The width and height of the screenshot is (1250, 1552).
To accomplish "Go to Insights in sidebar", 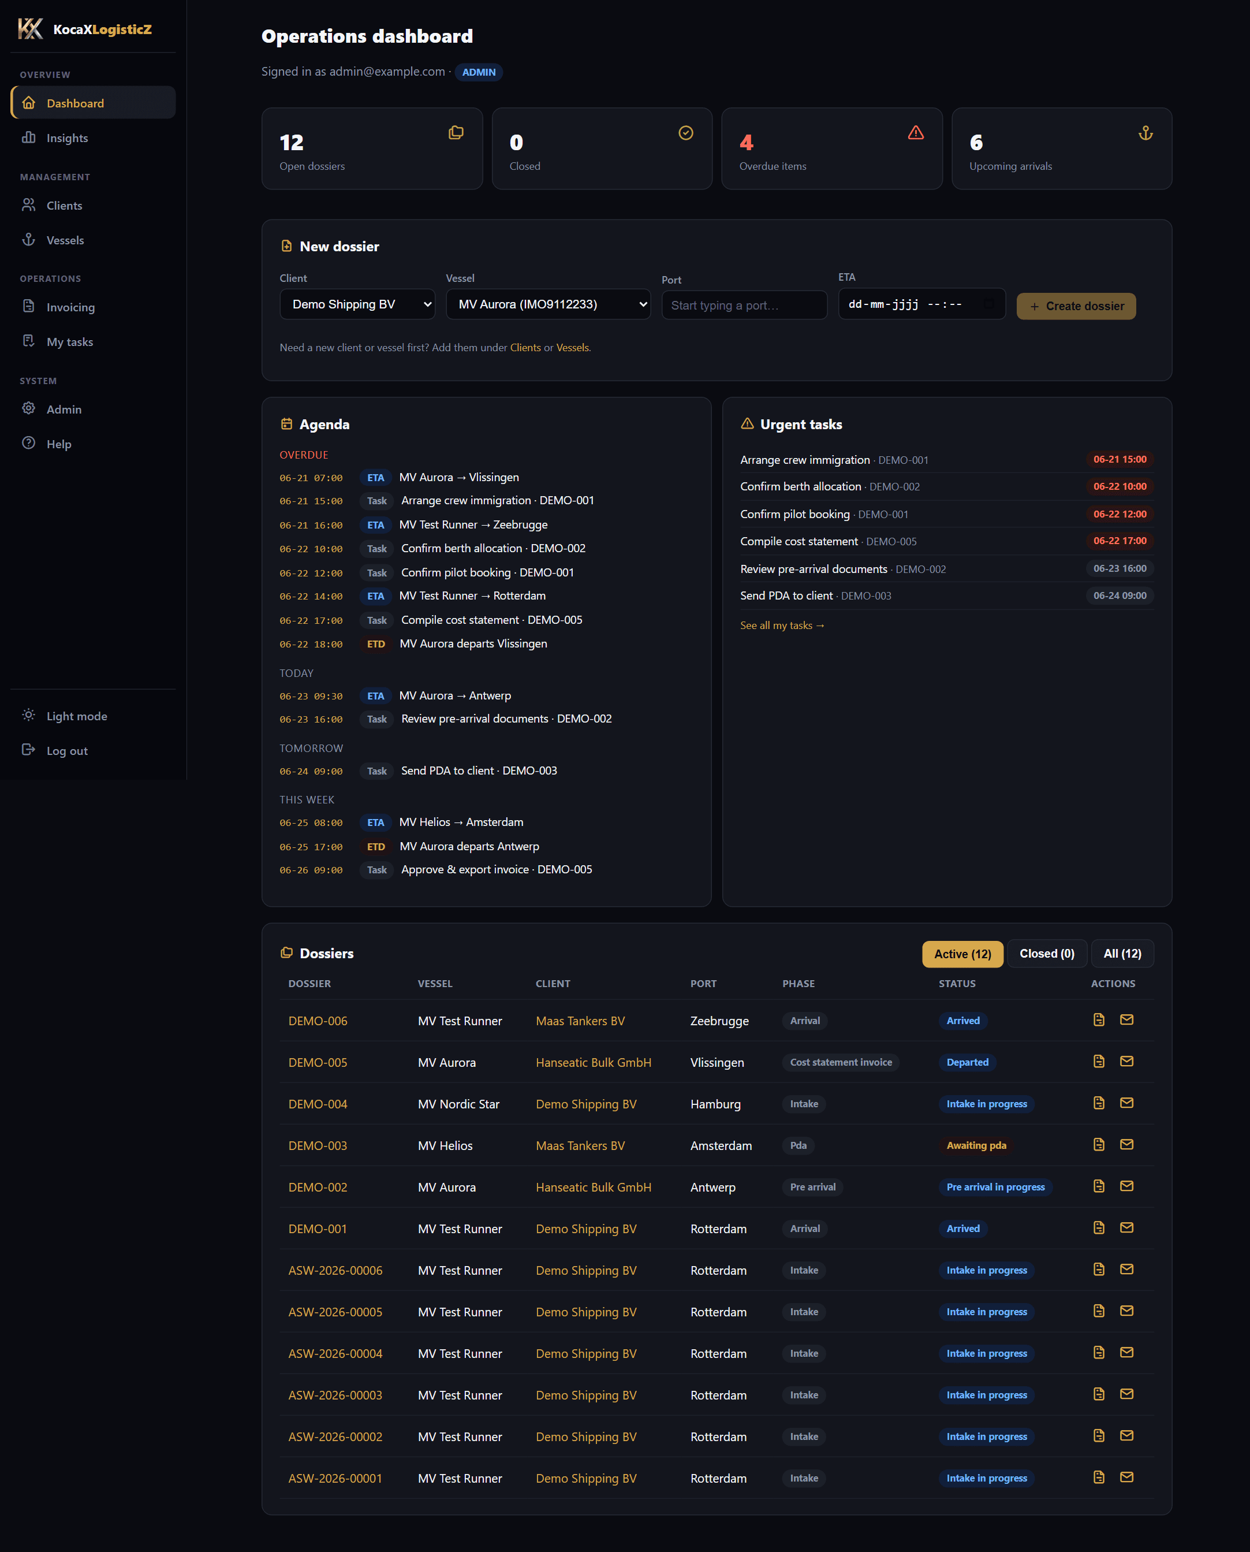I will click(x=93, y=137).
